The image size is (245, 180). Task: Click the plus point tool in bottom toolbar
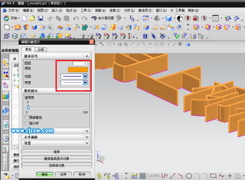point(230,176)
